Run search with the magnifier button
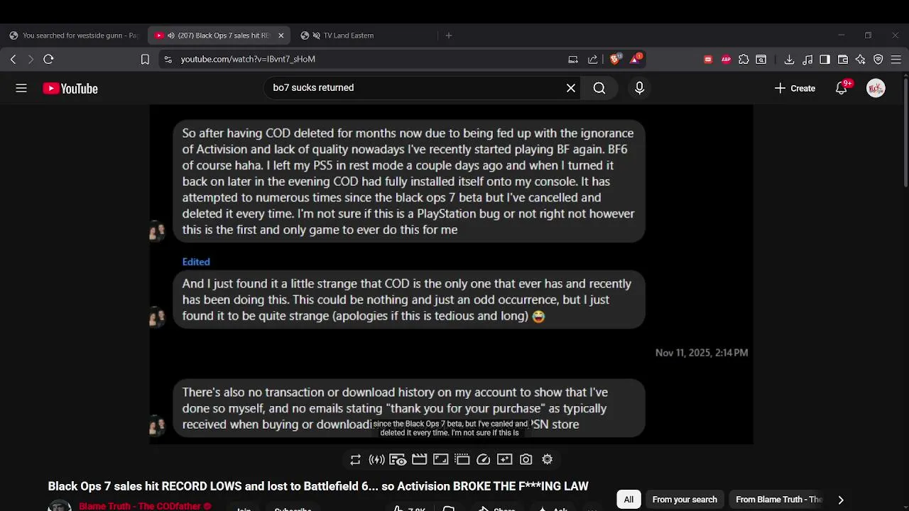Screen dimensions: 909x511 pos(599,88)
